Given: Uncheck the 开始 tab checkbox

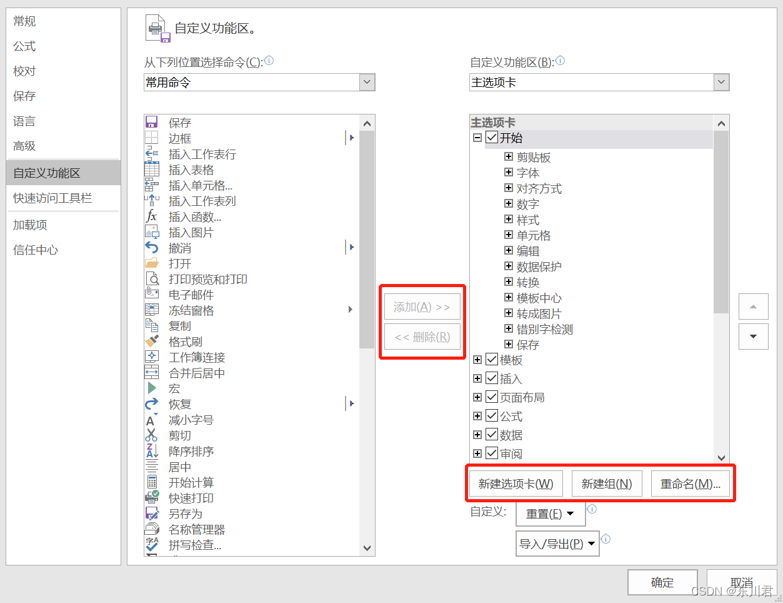Looking at the screenshot, I should pos(492,138).
